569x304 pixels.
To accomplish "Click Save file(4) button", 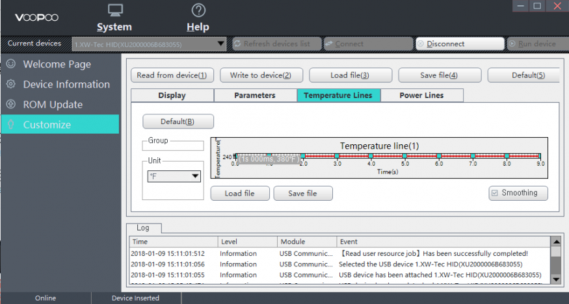I will click(x=440, y=75).
